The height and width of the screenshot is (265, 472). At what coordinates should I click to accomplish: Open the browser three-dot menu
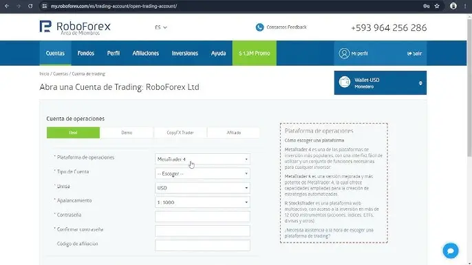(x=465, y=6)
